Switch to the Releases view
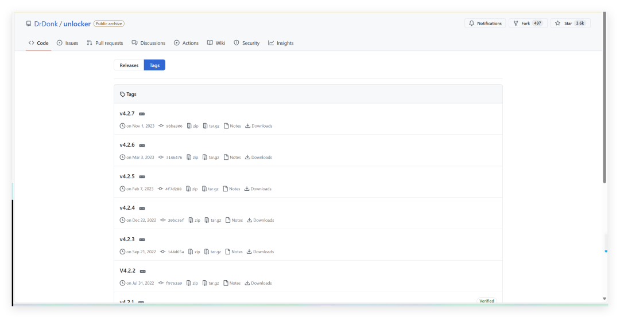 (129, 65)
